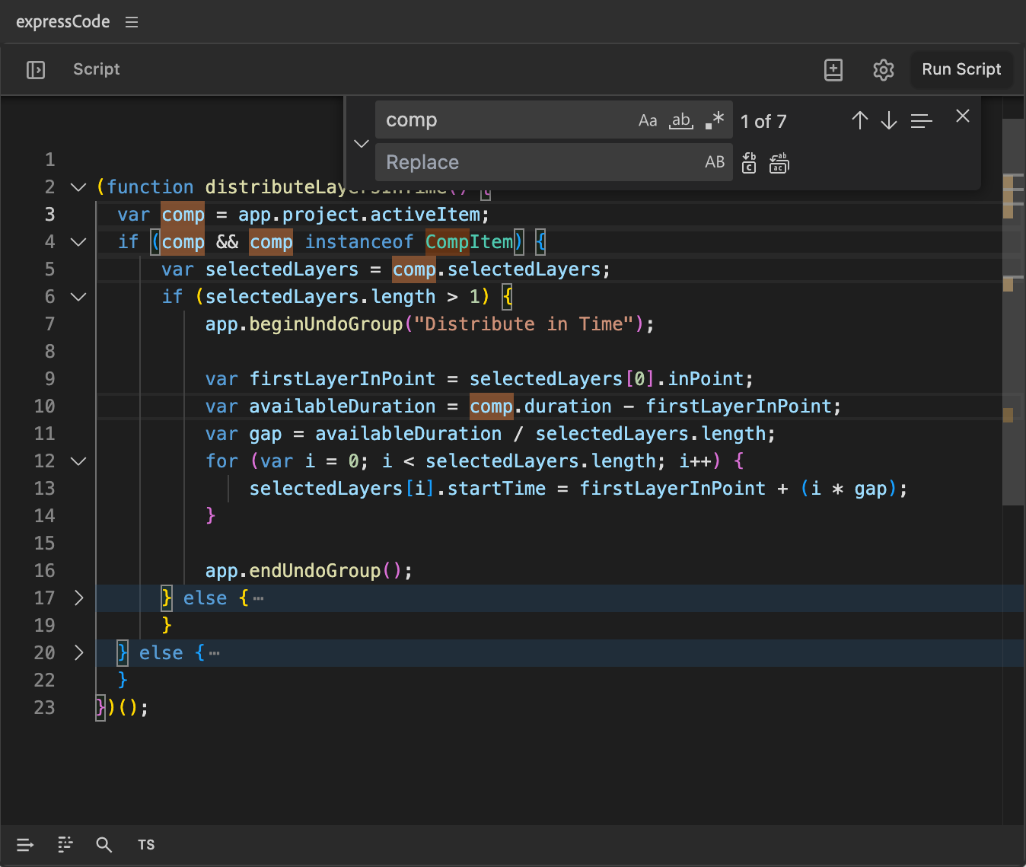Collapse the replace row with the find widget chevron
The height and width of the screenshot is (867, 1026).
[361, 143]
